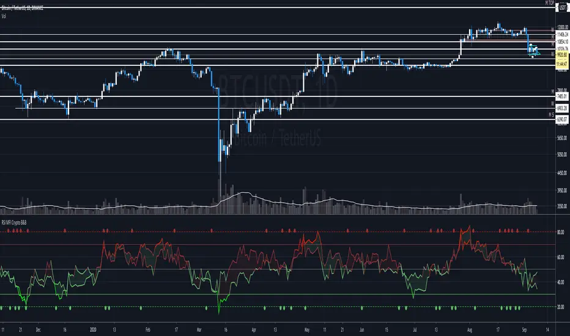
Task: Click the 40.00 RSI axis value
Action: [561, 282]
